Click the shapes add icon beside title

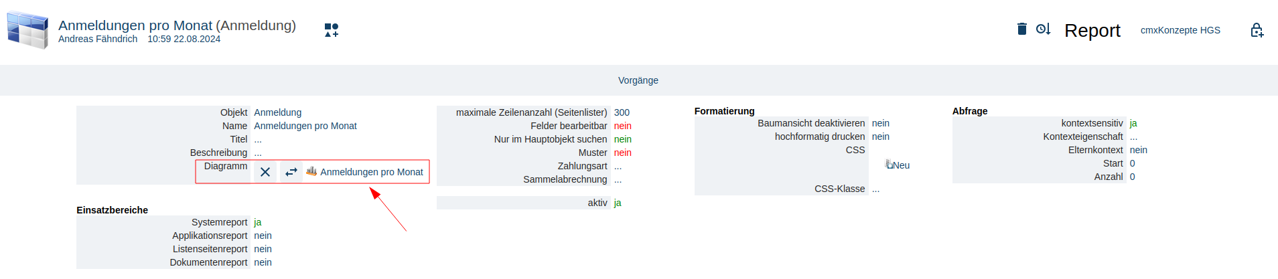tap(332, 30)
